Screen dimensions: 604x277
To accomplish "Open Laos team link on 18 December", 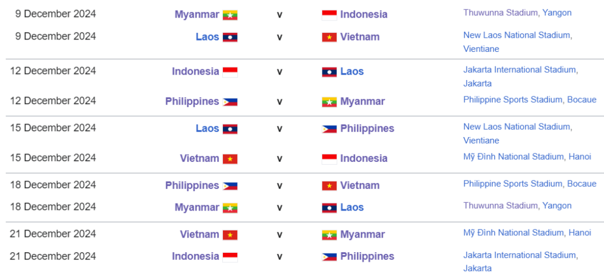I will [x=352, y=207].
